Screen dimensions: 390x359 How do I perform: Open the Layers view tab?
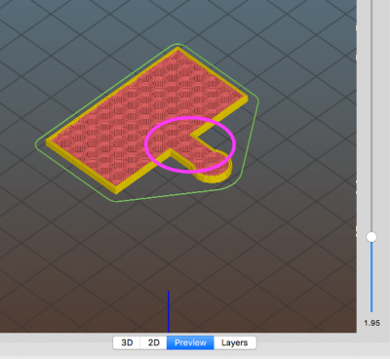[x=235, y=342]
